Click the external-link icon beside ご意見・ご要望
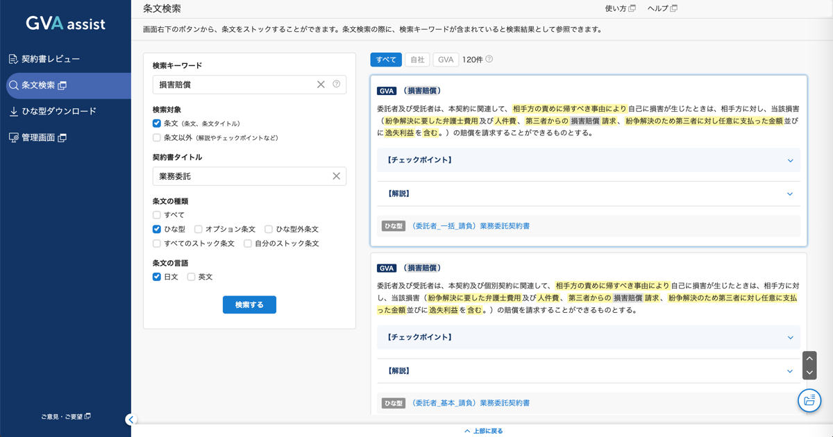The image size is (833, 437). (87, 417)
